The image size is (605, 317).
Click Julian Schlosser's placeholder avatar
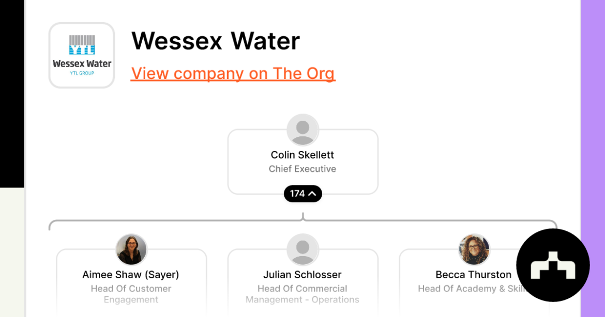pyautogui.click(x=302, y=249)
